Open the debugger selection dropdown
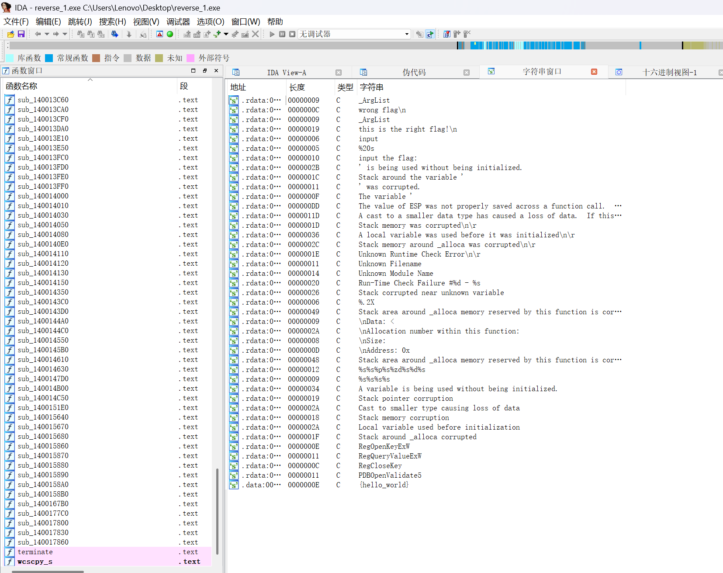 pos(407,34)
